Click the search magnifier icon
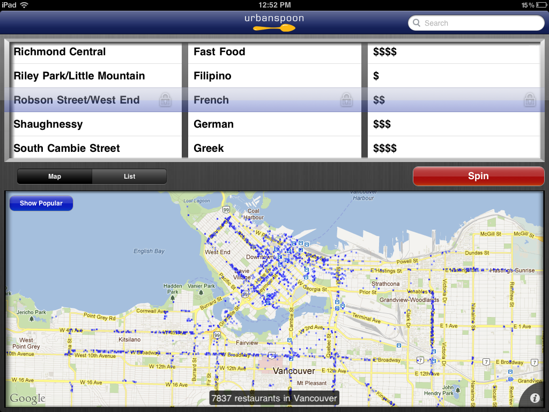This screenshot has width=549, height=412. click(417, 23)
